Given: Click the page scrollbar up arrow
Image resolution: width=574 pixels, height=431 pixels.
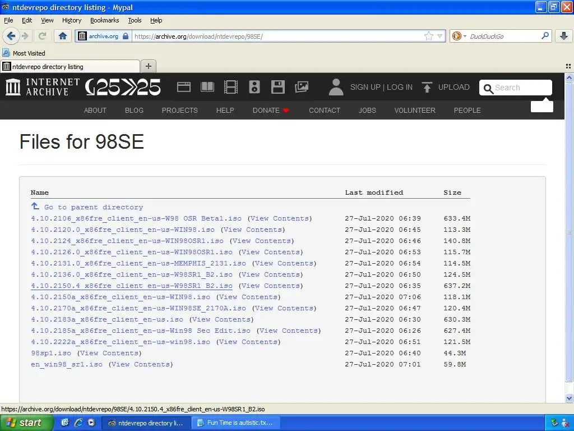Looking at the screenshot, I should [x=569, y=77].
